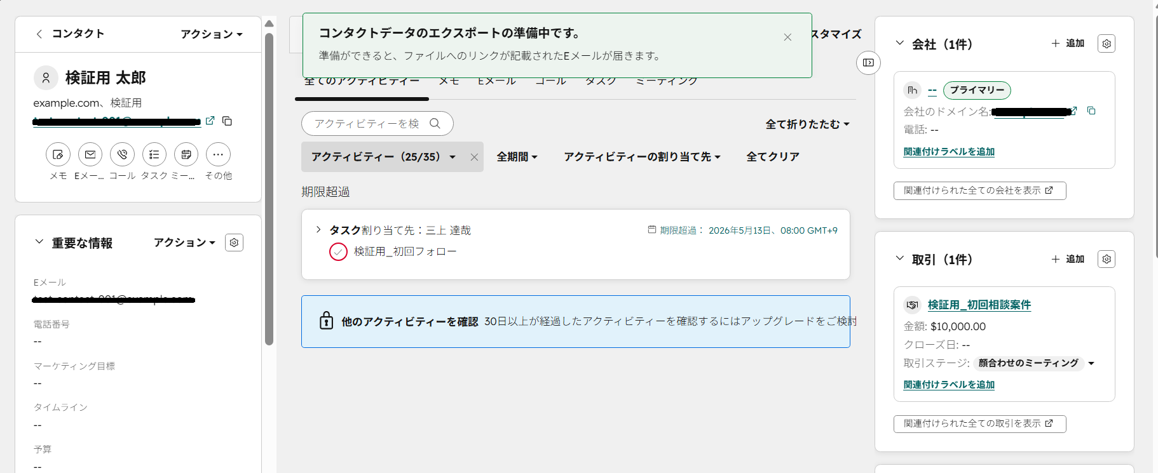Click the アクティビティーを検索 search field
1158x473 pixels.
coord(378,124)
